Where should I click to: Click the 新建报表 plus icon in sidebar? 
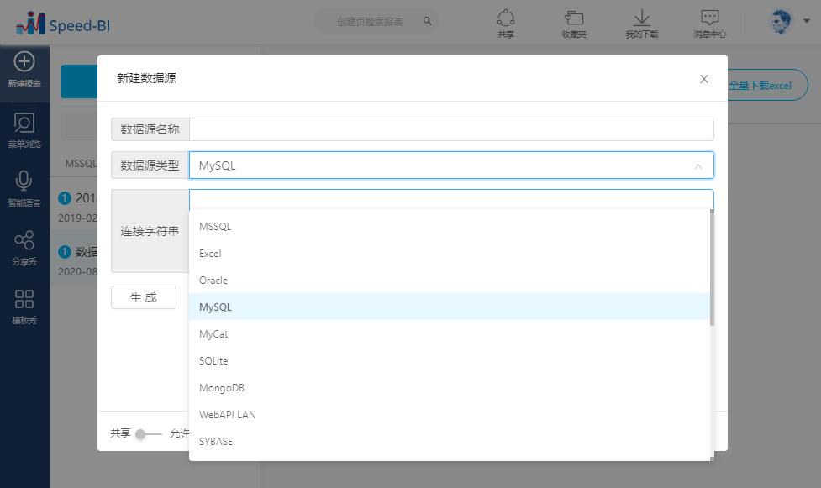pos(24,61)
